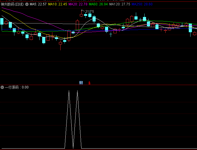Select the MA20: 22.78 label
The width and height of the screenshot is (197, 150).
tap(78, 5)
